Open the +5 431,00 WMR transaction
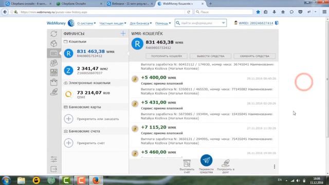The height and width of the screenshot is (185, 329). [x=204, y=110]
